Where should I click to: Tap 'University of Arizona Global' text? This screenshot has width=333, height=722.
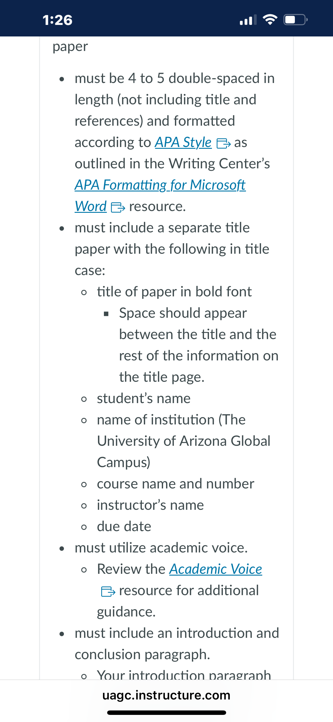(184, 441)
